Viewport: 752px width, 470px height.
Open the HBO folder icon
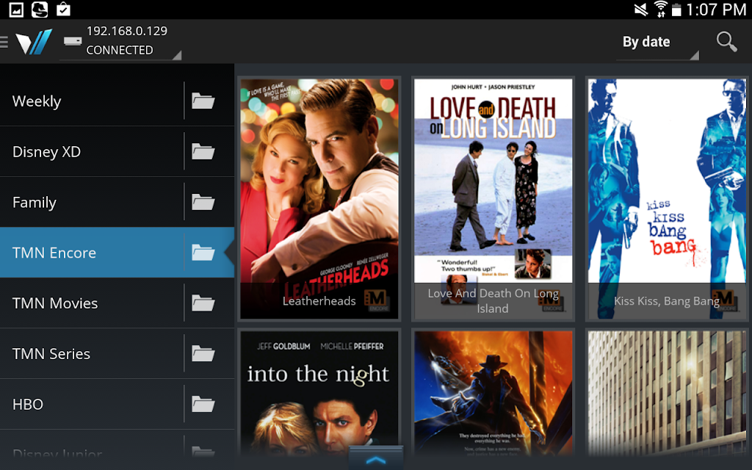coord(203,405)
